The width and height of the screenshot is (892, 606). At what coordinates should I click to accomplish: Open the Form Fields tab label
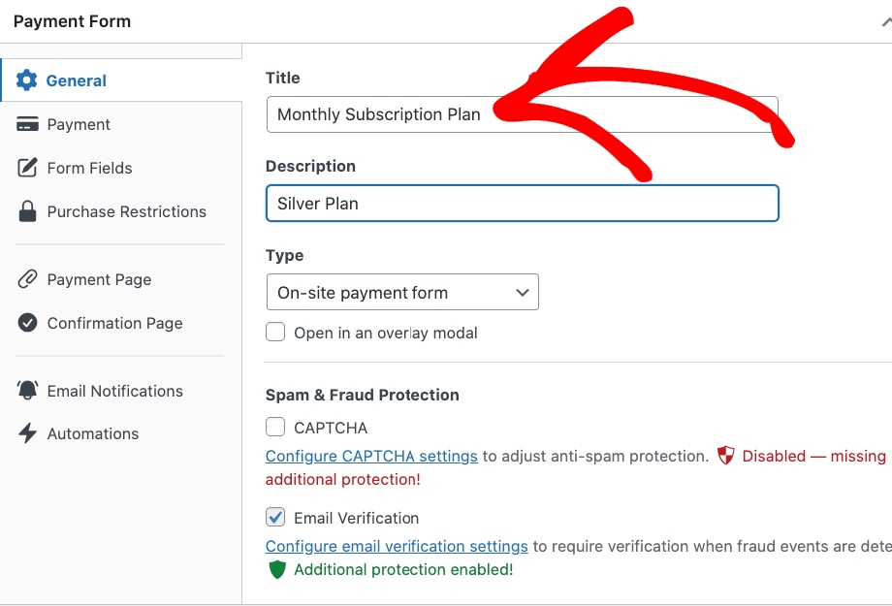click(x=89, y=168)
